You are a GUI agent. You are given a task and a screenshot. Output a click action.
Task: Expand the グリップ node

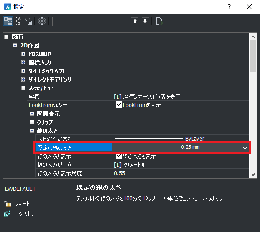coord(32,122)
